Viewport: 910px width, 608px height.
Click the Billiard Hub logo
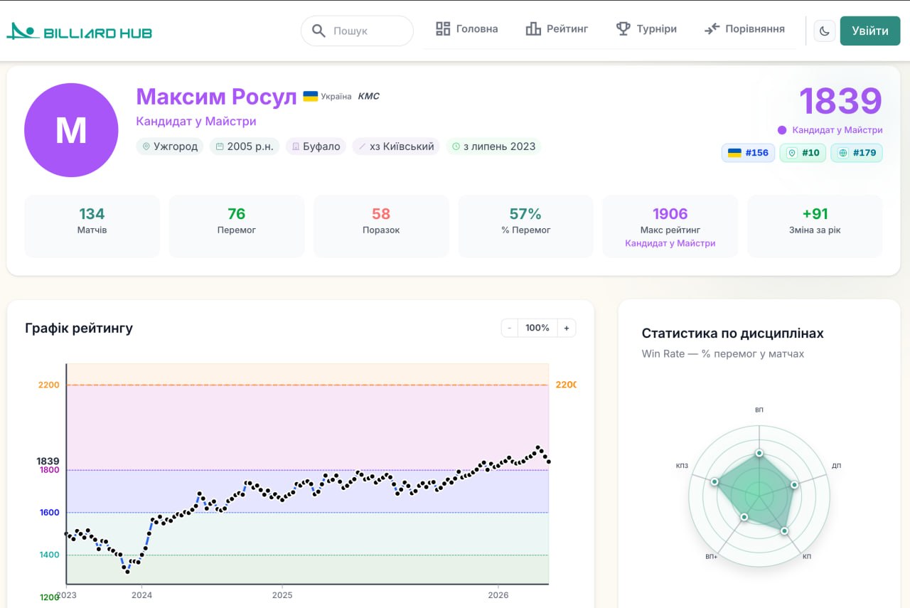point(79,31)
